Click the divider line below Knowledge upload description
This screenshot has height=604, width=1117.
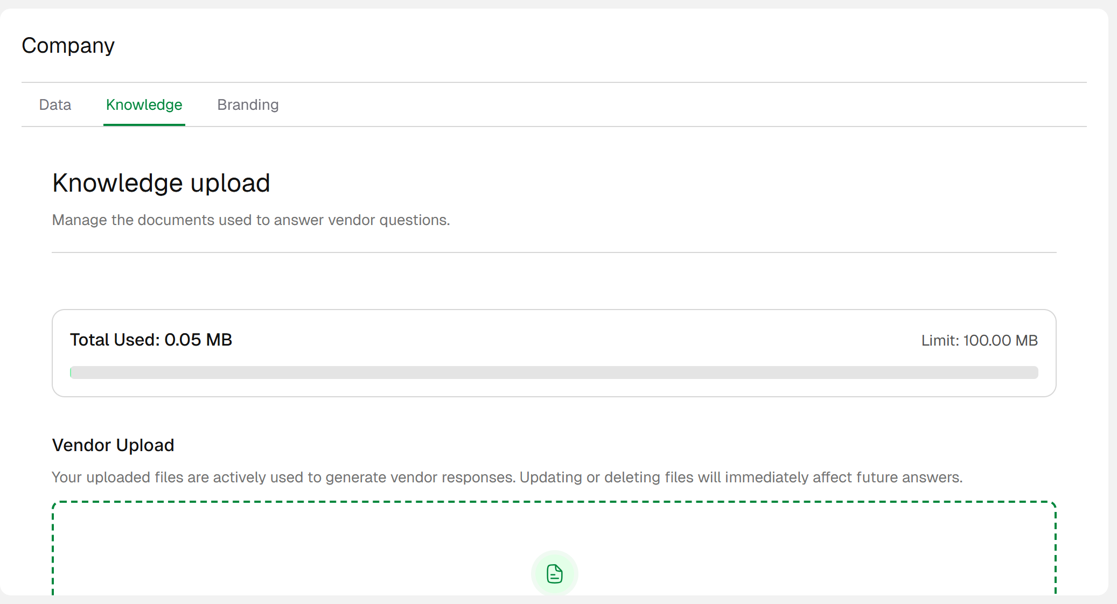click(554, 252)
